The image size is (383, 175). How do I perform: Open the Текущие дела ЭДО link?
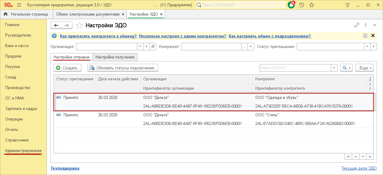(x=359, y=168)
